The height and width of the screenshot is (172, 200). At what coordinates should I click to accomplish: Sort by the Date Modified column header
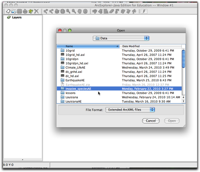[x=151, y=46]
